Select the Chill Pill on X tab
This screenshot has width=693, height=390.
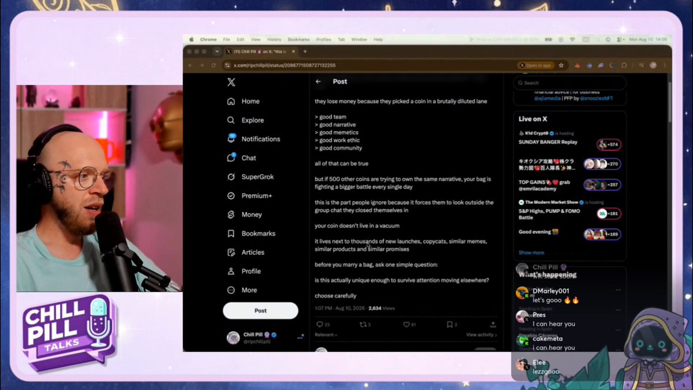(x=260, y=51)
